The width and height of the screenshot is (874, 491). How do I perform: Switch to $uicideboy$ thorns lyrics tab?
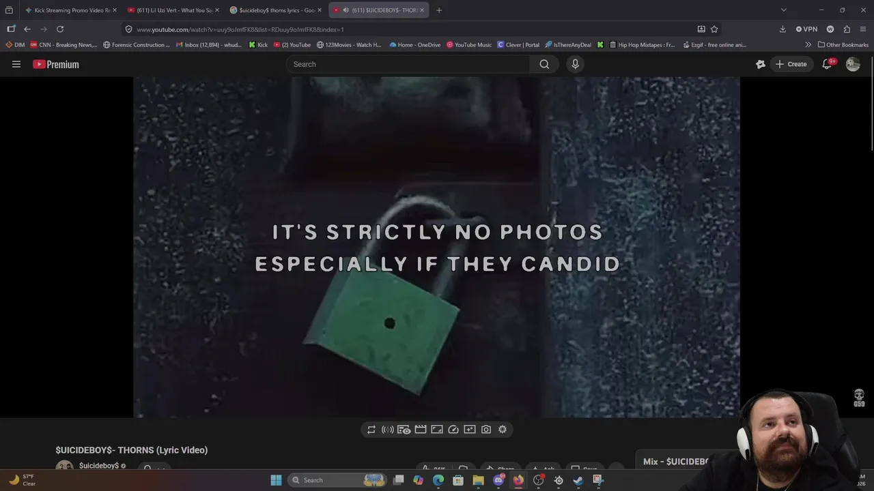[x=275, y=10]
